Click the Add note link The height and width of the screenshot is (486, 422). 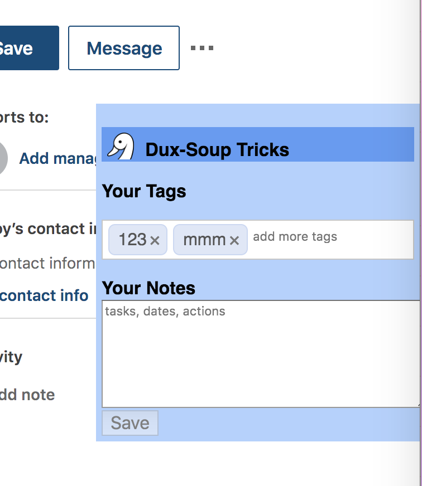[x=27, y=395]
